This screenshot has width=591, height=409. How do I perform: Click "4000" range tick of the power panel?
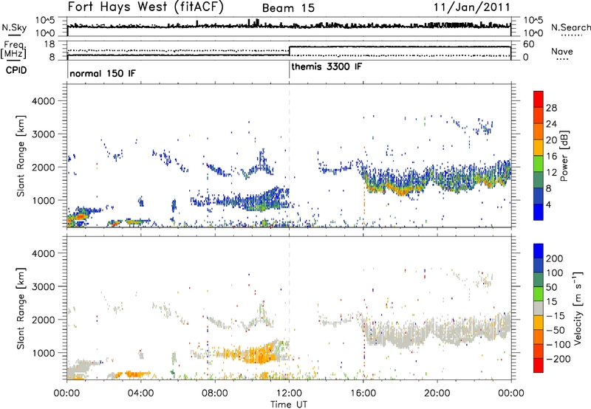point(43,101)
